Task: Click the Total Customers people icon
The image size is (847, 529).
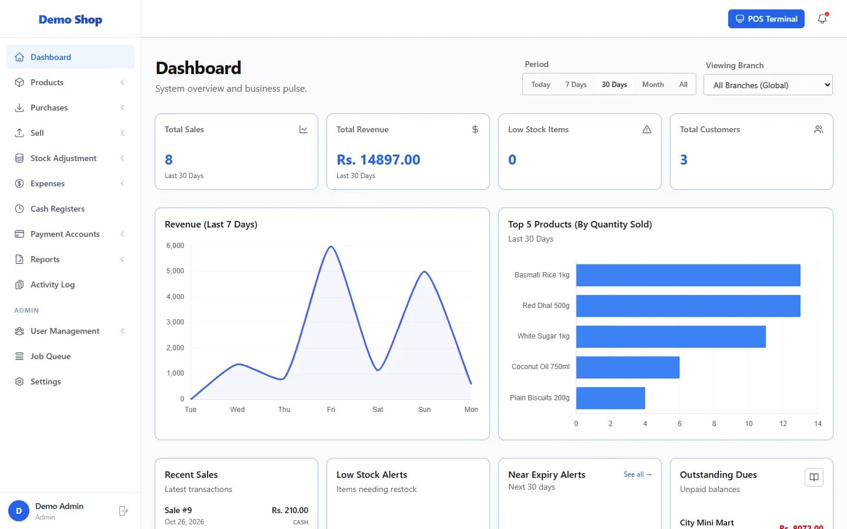Action: tap(819, 129)
